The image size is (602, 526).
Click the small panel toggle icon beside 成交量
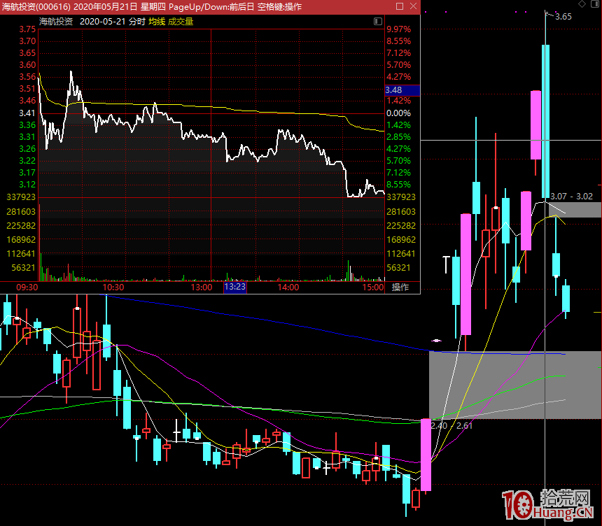379,21
